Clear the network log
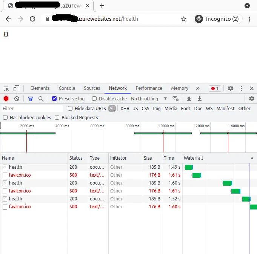Image resolution: width=257 pixels, height=254 pixels. click(x=17, y=99)
